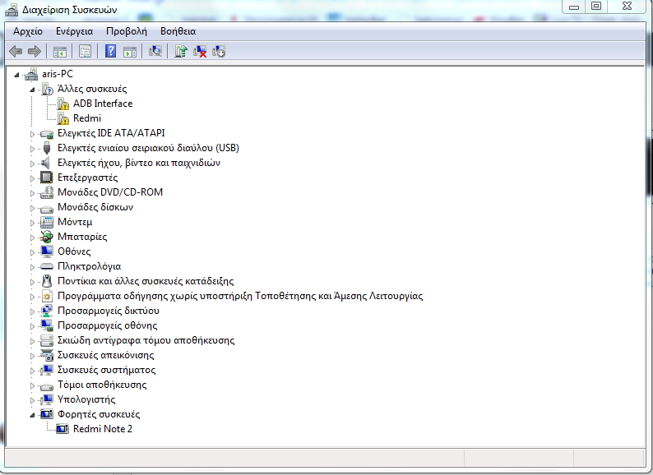The height and width of the screenshot is (475, 653).
Task: Click the Update driver software toolbar icon
Action: (x=181, y=52)
